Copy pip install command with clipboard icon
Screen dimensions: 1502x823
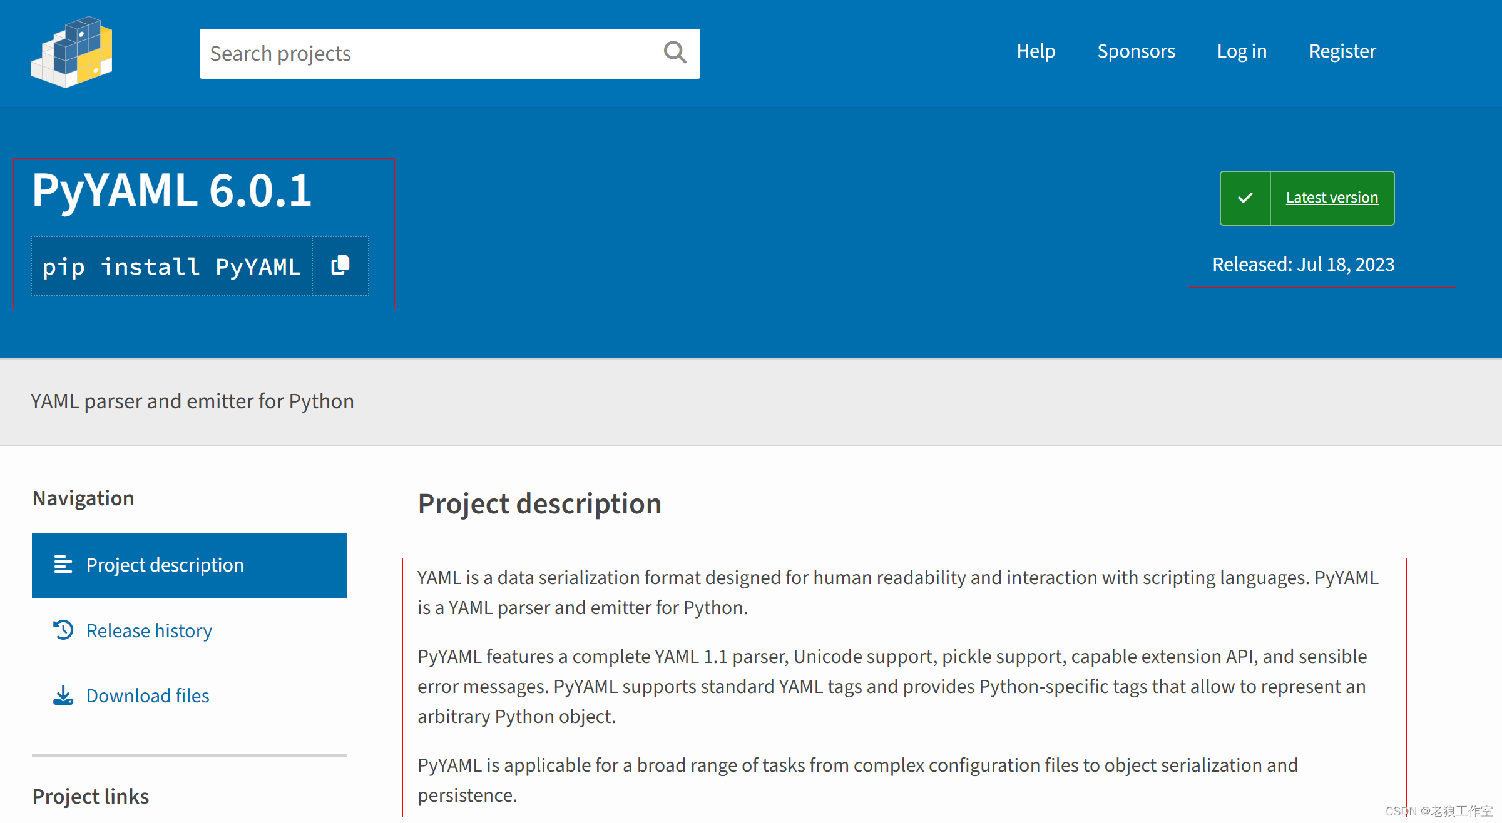click(340, 265)
